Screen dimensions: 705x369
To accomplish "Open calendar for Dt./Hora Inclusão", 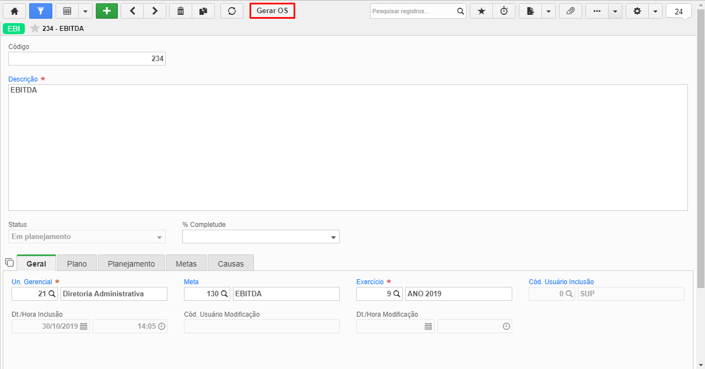I will (x=84, y=327).
